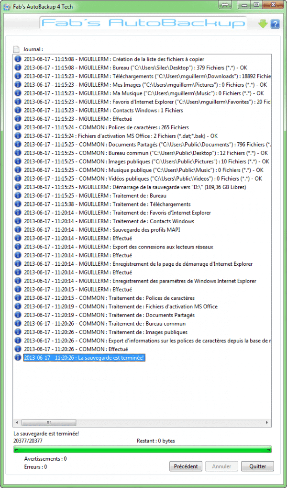Click info icon of 'Ma Musique' row
287x488 pixels.
tap(18, 93)
